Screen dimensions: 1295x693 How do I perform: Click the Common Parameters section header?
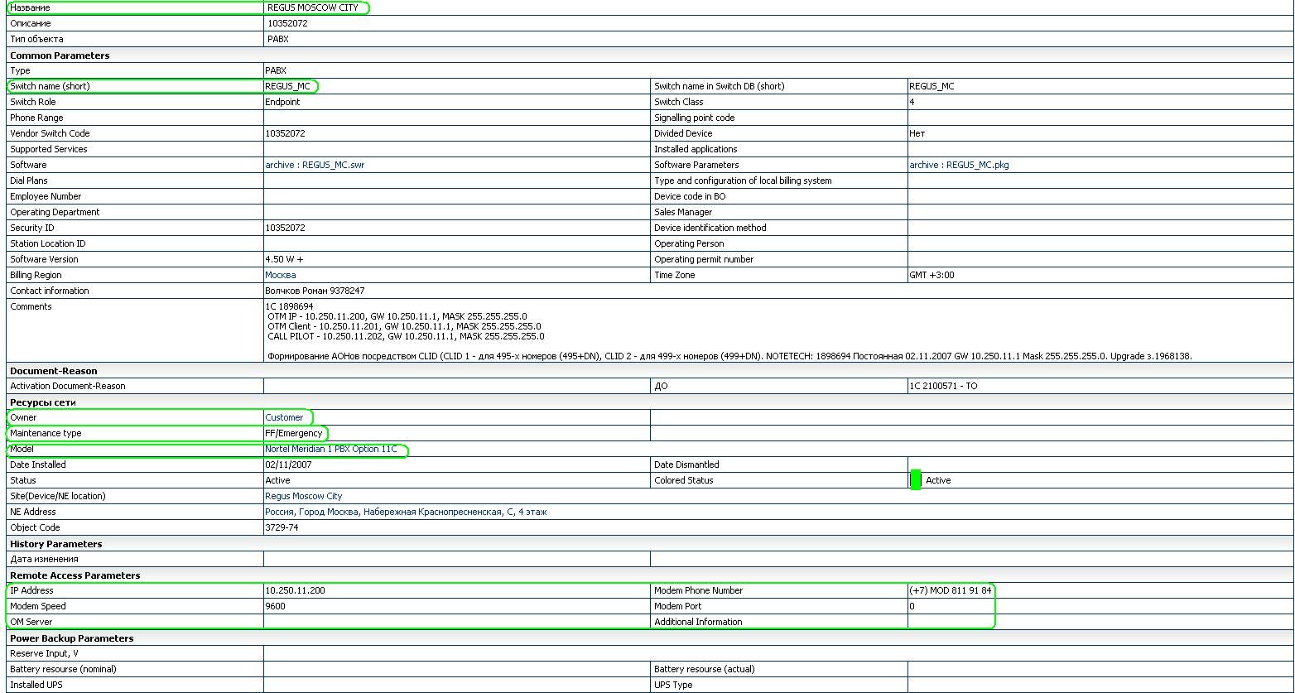60,55
